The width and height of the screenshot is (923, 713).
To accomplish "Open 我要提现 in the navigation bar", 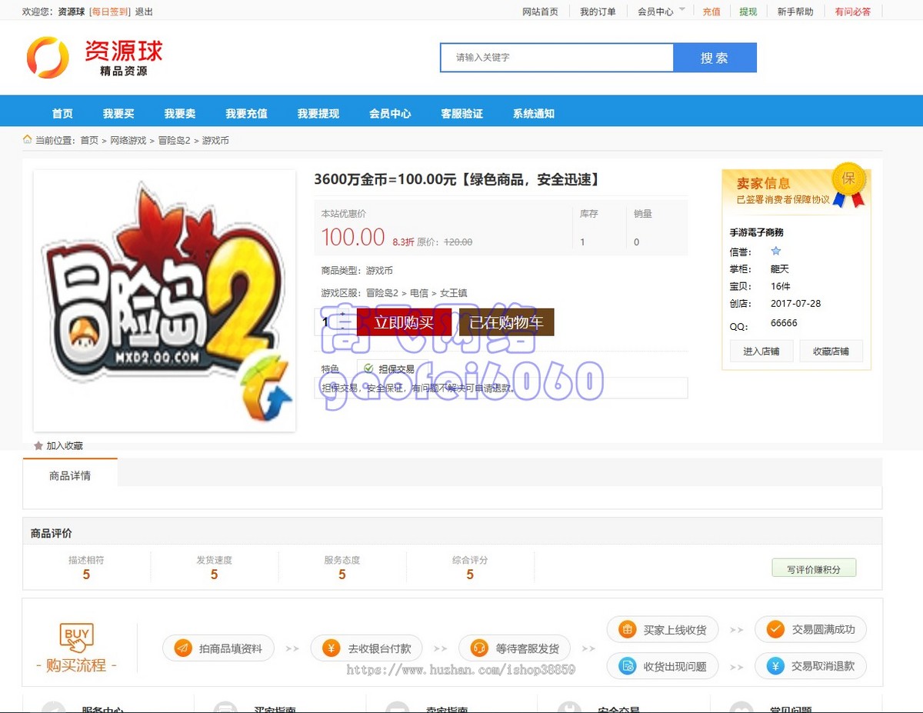I will click(x=318, y=113).
